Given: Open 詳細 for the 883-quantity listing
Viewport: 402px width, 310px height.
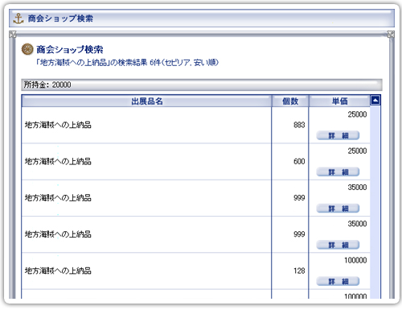Looking at the screenshot, I should click(x=338, y=135).
